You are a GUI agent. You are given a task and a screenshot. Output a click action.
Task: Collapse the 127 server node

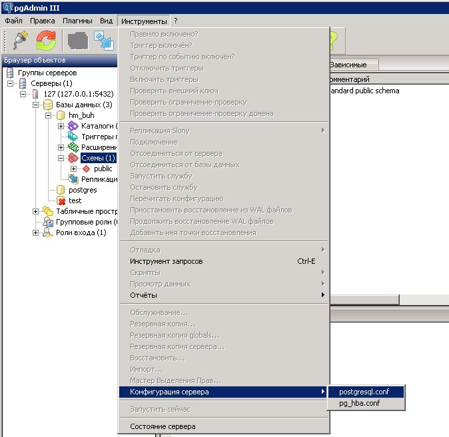(x=23, y=94)
